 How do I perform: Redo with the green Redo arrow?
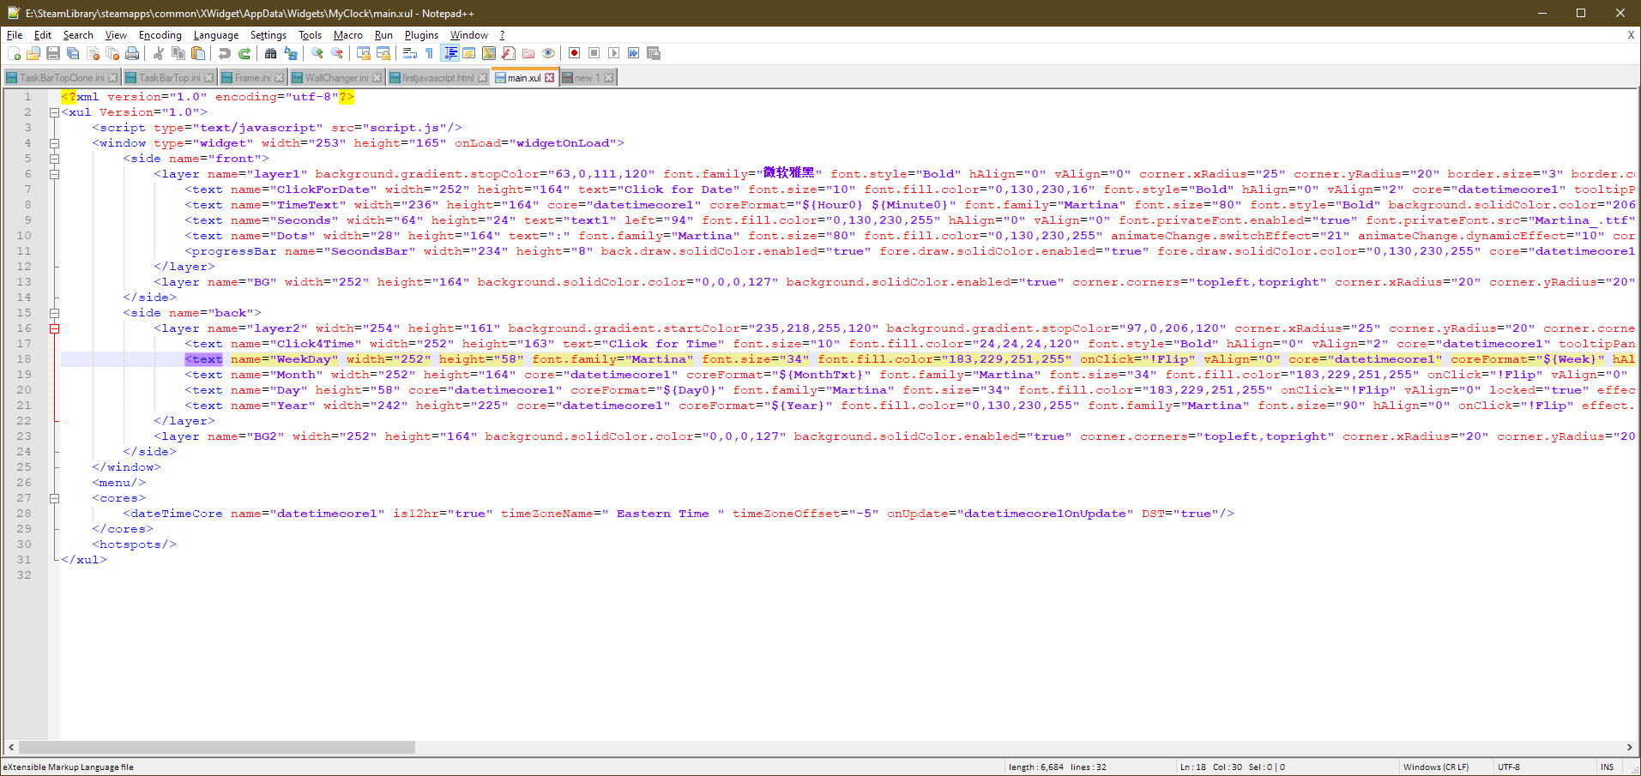coord(244,53)
